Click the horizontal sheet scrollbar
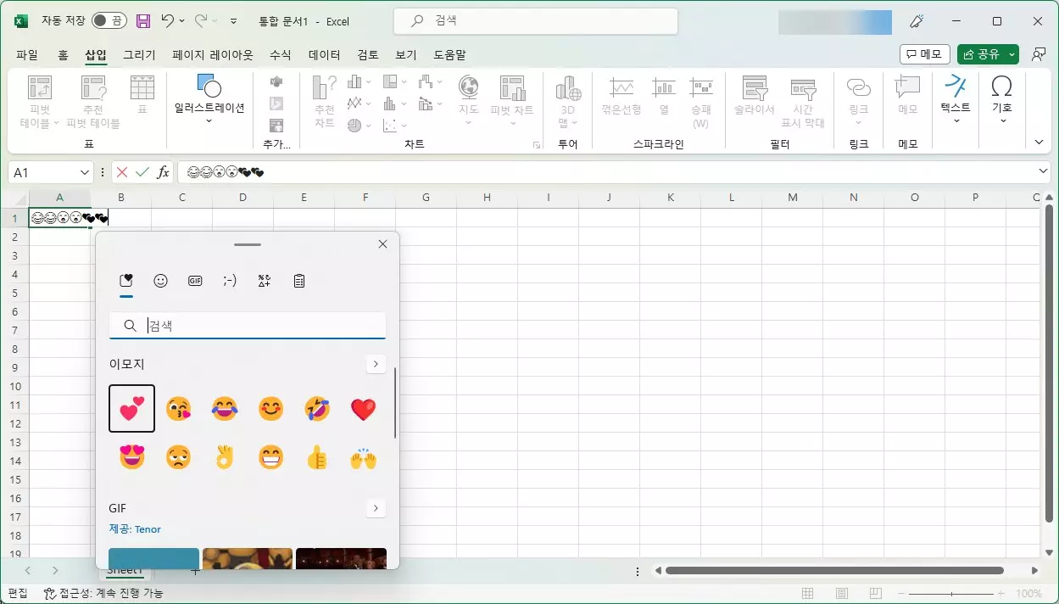This screenshot has width=1059, height=604. 834,571
